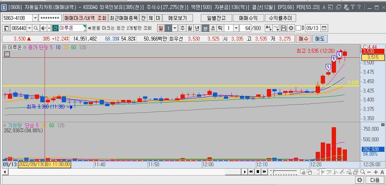Click the blue 매도 sell button
The image size is (386, 185).
click(320, 39)
